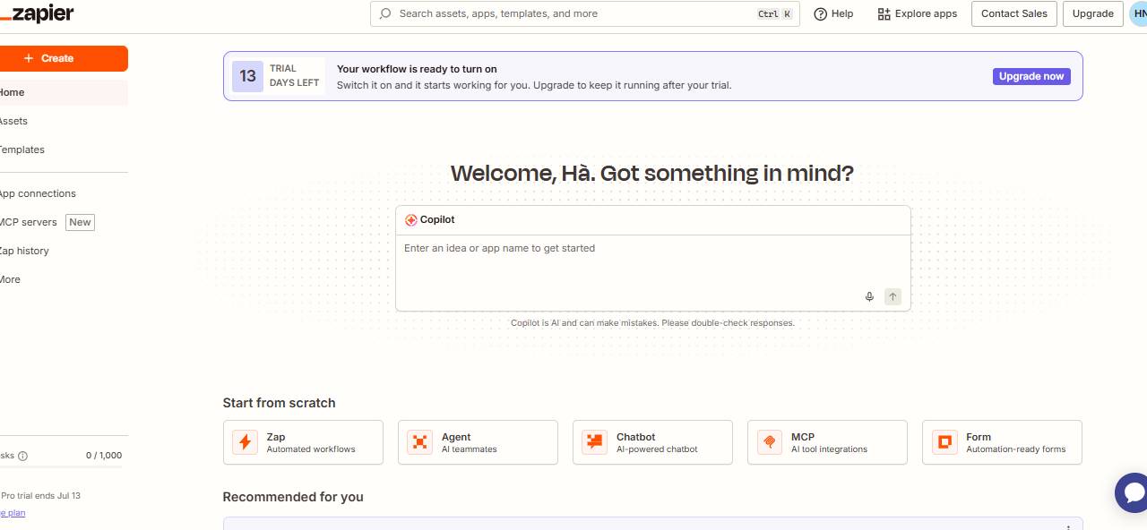Screen dimensions: 1147x530
Task: Open Home in the sidebar
Action: click(x=63, y=92)
